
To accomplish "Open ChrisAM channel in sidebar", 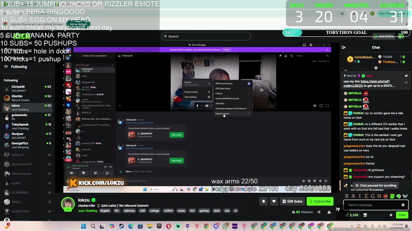I will pyautogui.click(x=27, y=89).
